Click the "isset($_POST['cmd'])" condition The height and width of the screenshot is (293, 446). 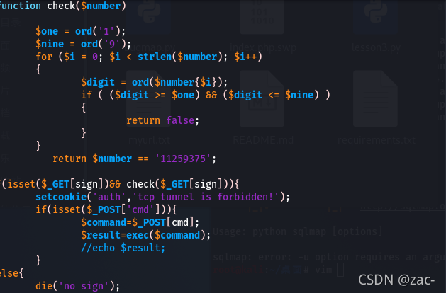pyautogui.click(x=109, y=209)
